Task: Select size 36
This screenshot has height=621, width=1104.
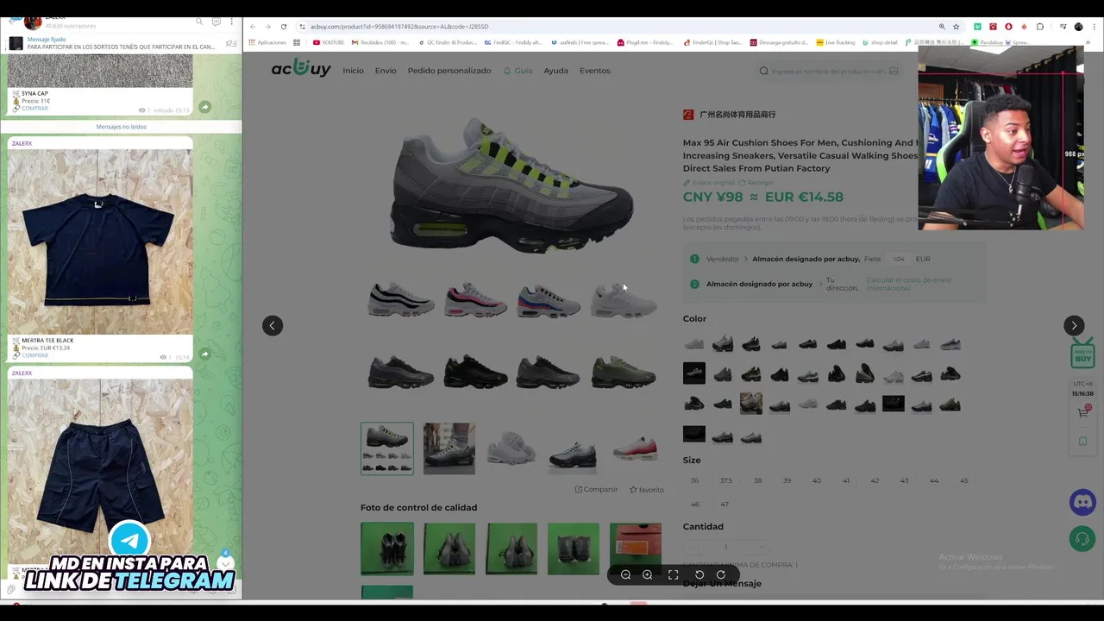Action: (695, 480)
